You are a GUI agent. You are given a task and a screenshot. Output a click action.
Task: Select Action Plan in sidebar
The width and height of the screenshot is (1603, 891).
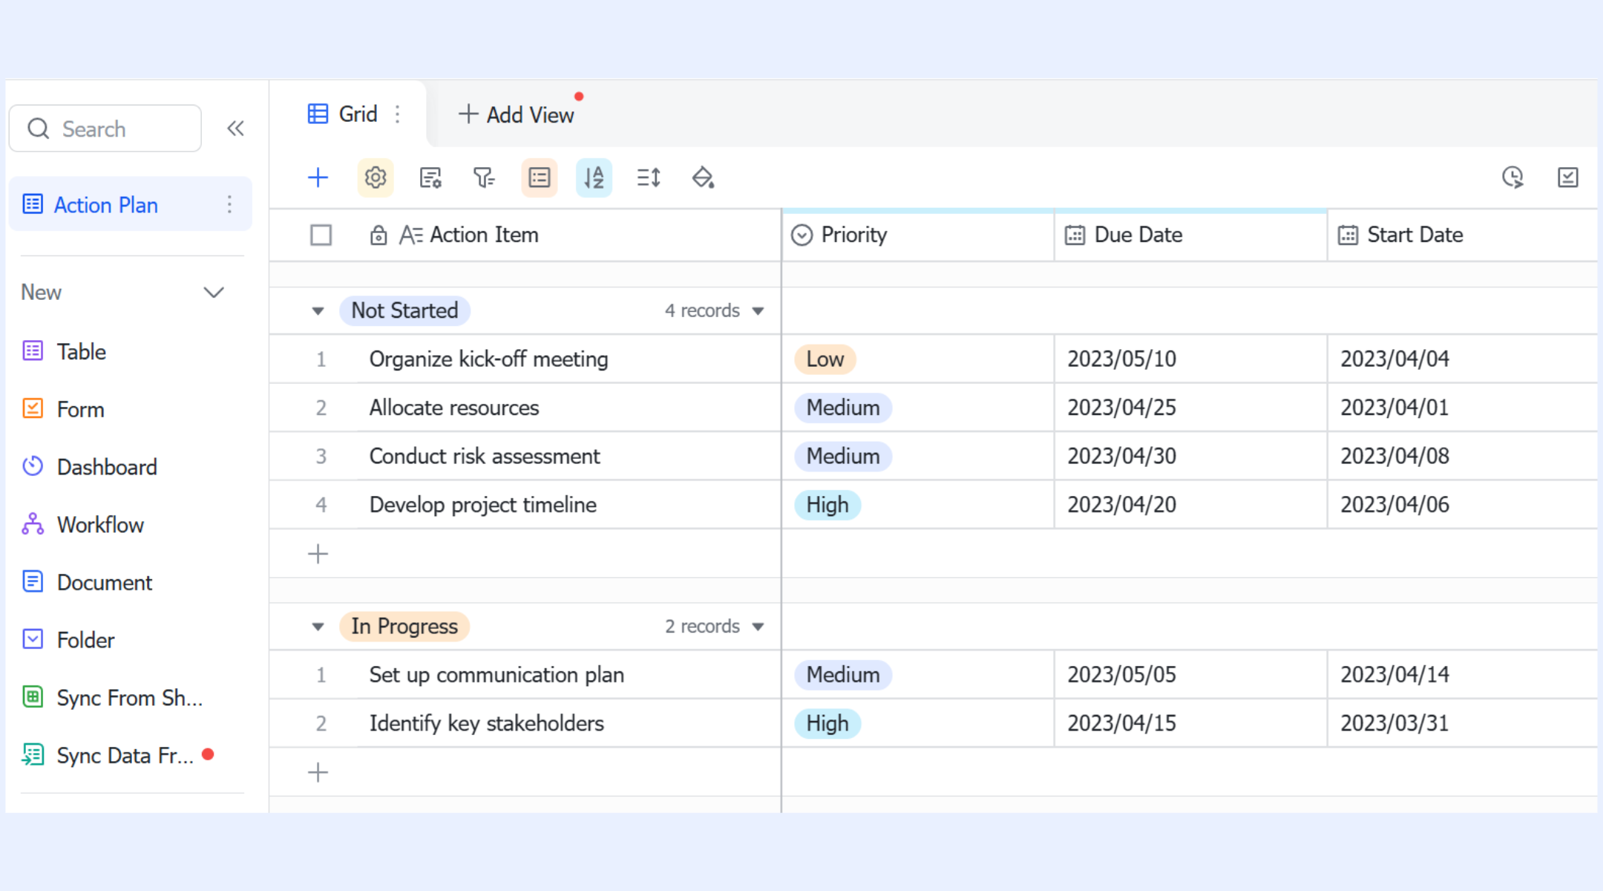coord(131,204)
